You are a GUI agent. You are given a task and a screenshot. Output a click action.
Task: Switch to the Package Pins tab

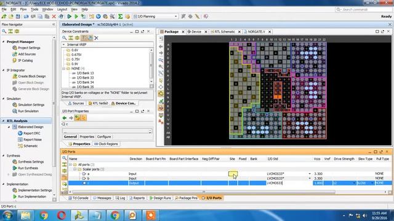186,198
